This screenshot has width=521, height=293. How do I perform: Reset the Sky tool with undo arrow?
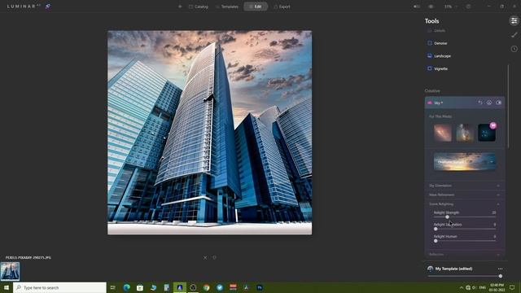480,103
